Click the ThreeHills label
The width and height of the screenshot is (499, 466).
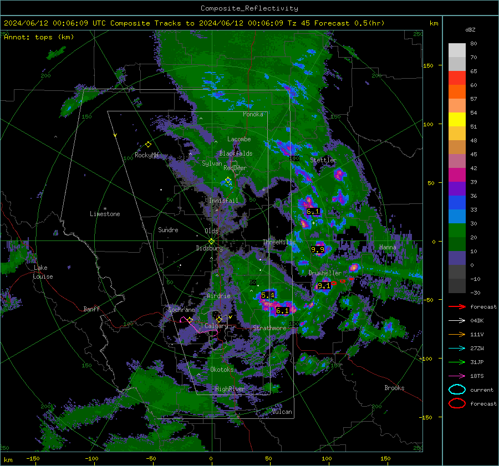[x=279, y=242]
